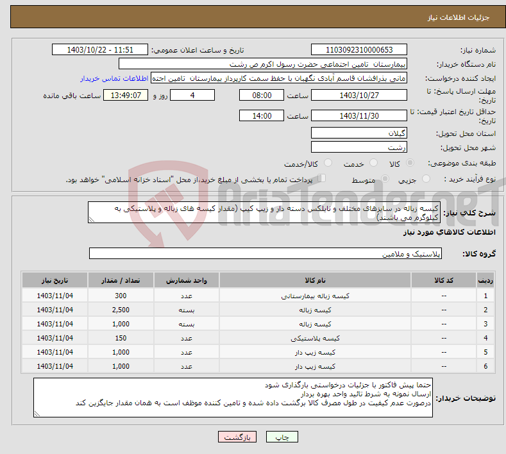Click the validity time field 14:00
The image size is (506, 454).
coord(262,115)
